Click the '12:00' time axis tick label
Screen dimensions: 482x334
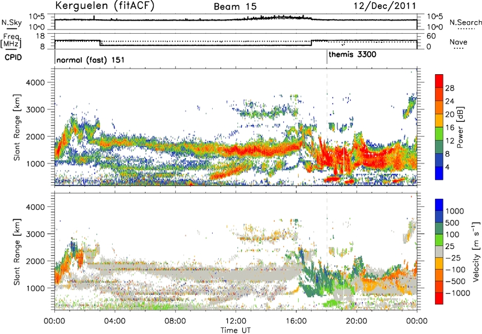tap(236, 321)
